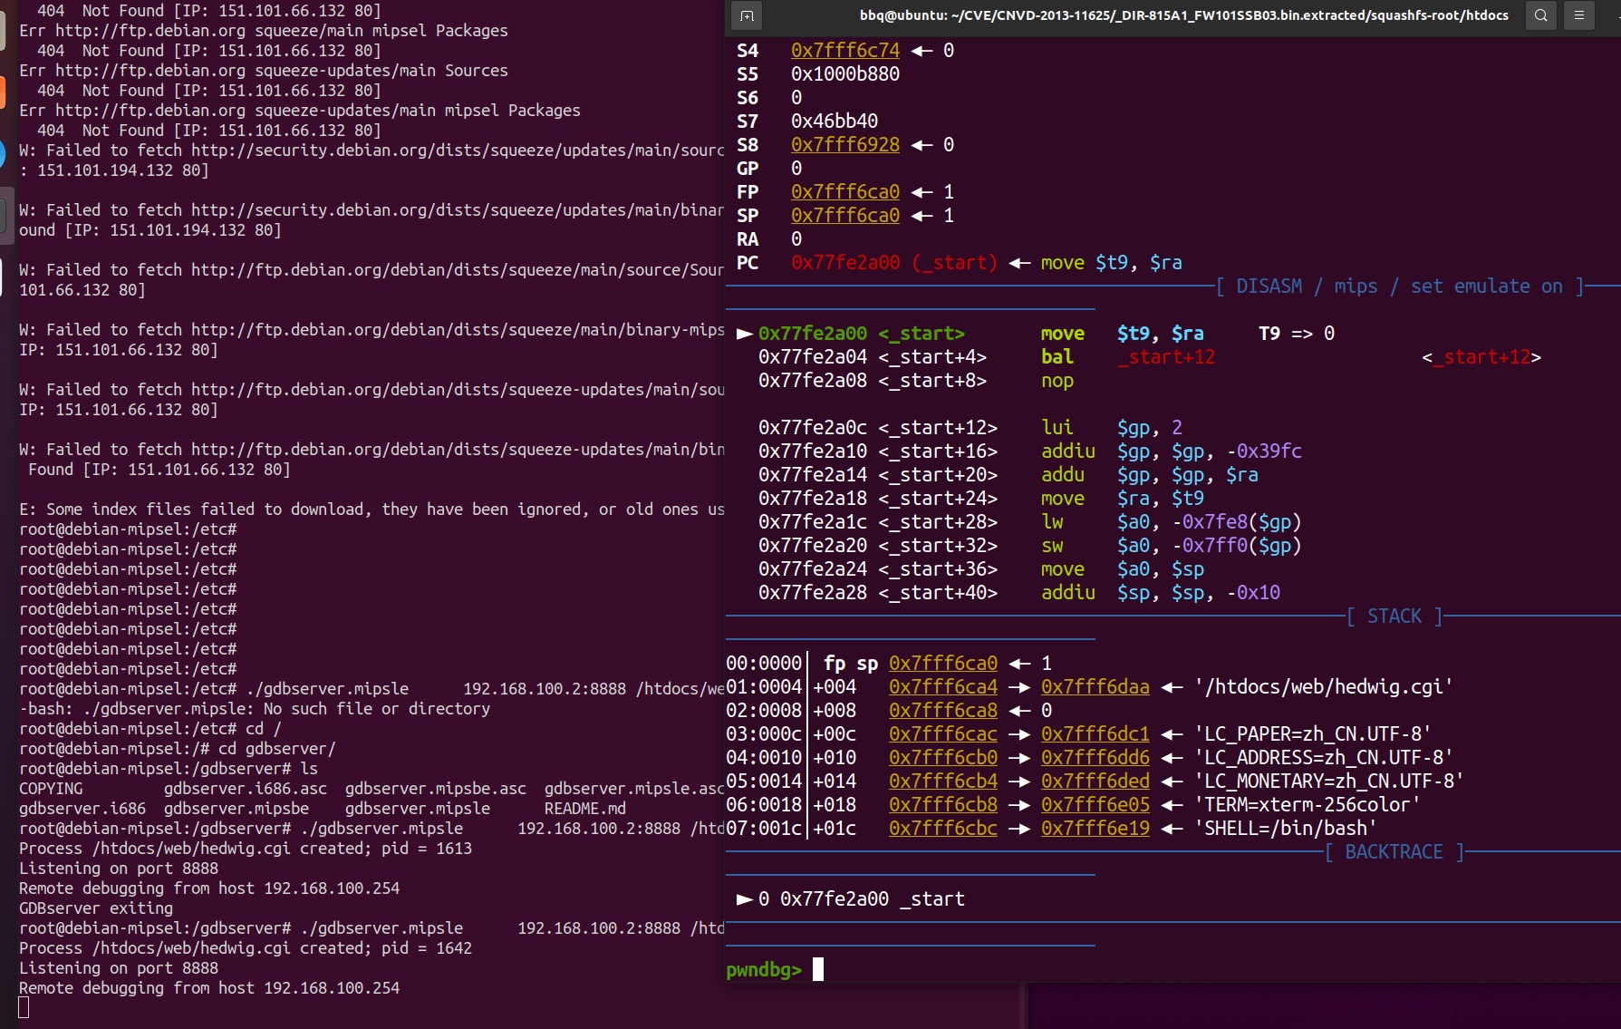Click the 'move $a0, $sp' instruction

pyautogui.click(x=1123, y=569)
